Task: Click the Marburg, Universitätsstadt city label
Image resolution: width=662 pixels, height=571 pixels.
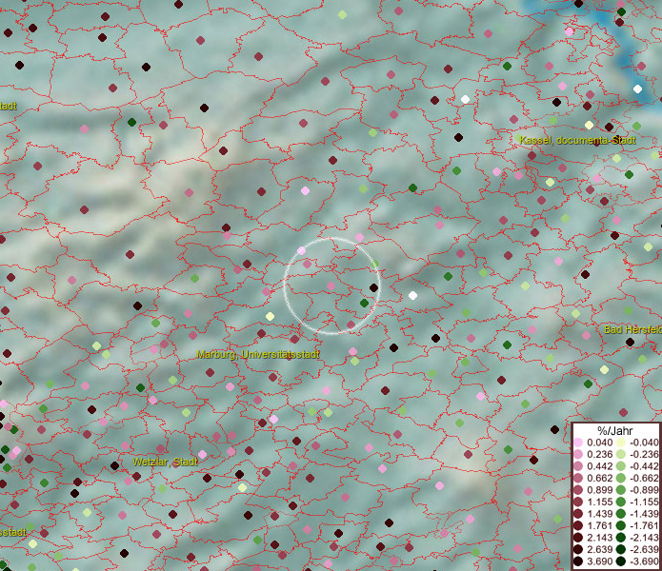Action: [258, 355]
